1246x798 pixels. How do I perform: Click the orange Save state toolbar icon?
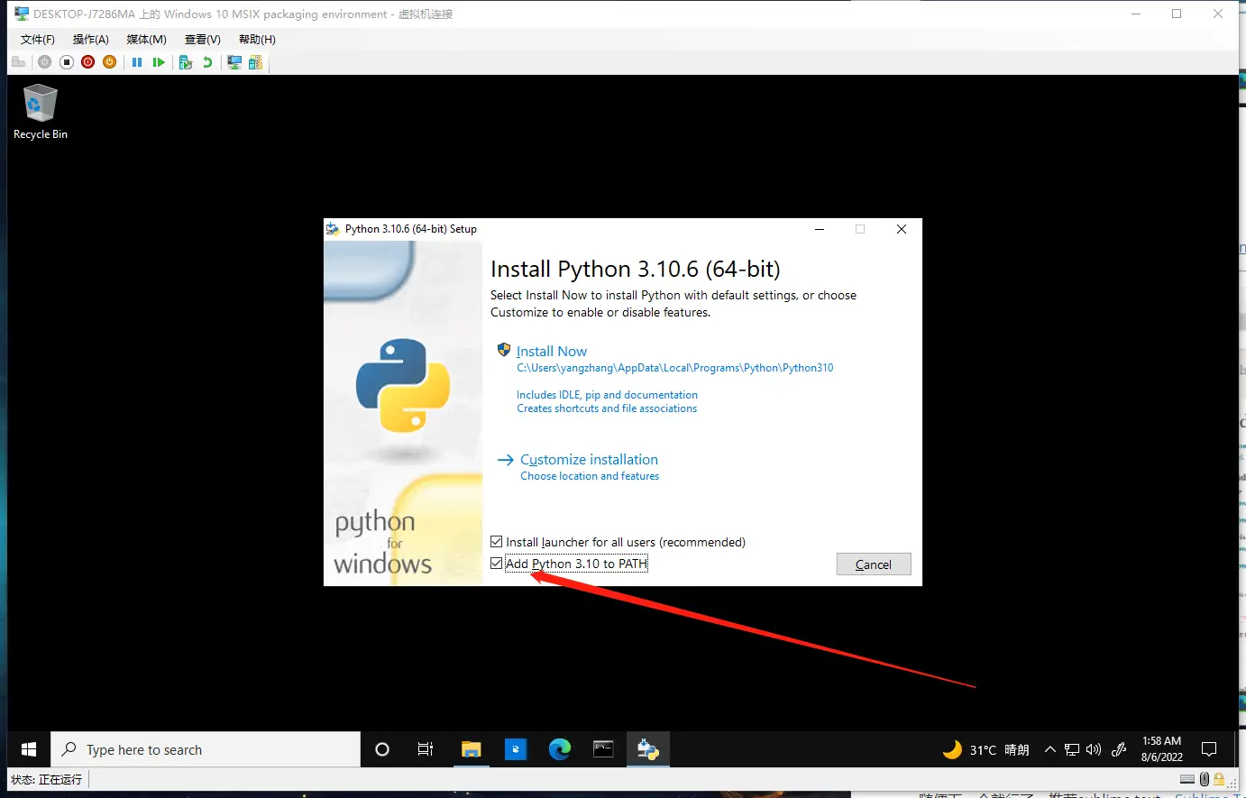coord(109,62)
